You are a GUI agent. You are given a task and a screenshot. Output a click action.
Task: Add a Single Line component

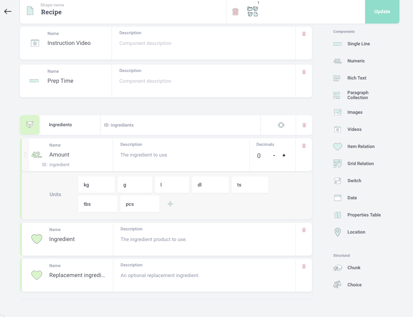click(352, 44)
